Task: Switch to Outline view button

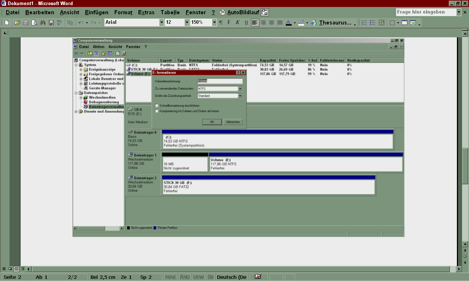Action: pyautogui.click(x=23, y=269)
